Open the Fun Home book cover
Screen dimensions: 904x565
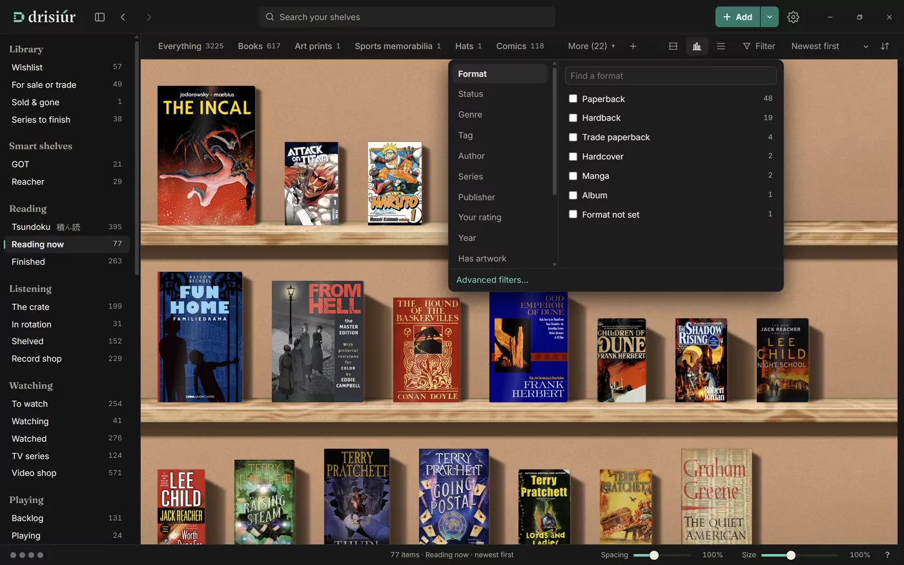(x=200, y=337)
